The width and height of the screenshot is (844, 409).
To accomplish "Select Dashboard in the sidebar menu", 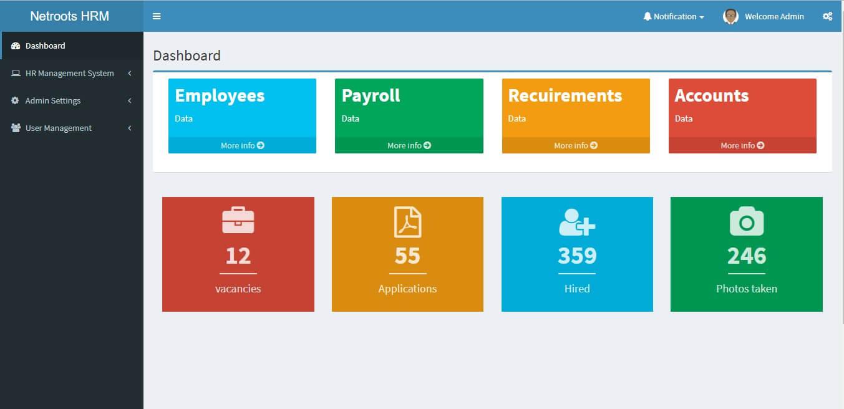I will click(72, 46).
